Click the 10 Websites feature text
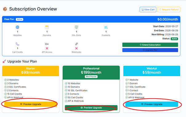The width and height of the screenshot is (186, 117). [x=74, y=83]
